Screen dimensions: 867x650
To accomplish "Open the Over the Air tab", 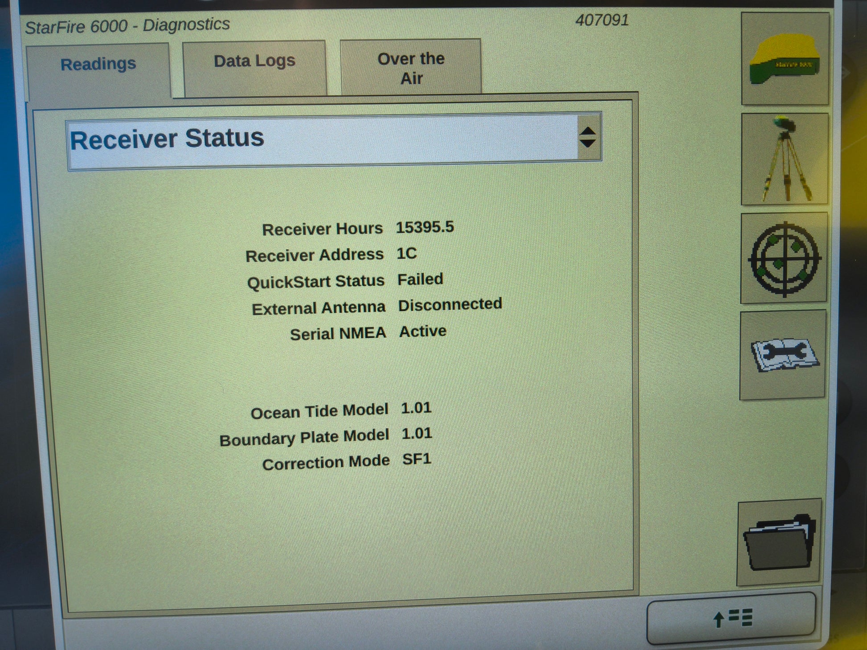I will click(411, 68).
